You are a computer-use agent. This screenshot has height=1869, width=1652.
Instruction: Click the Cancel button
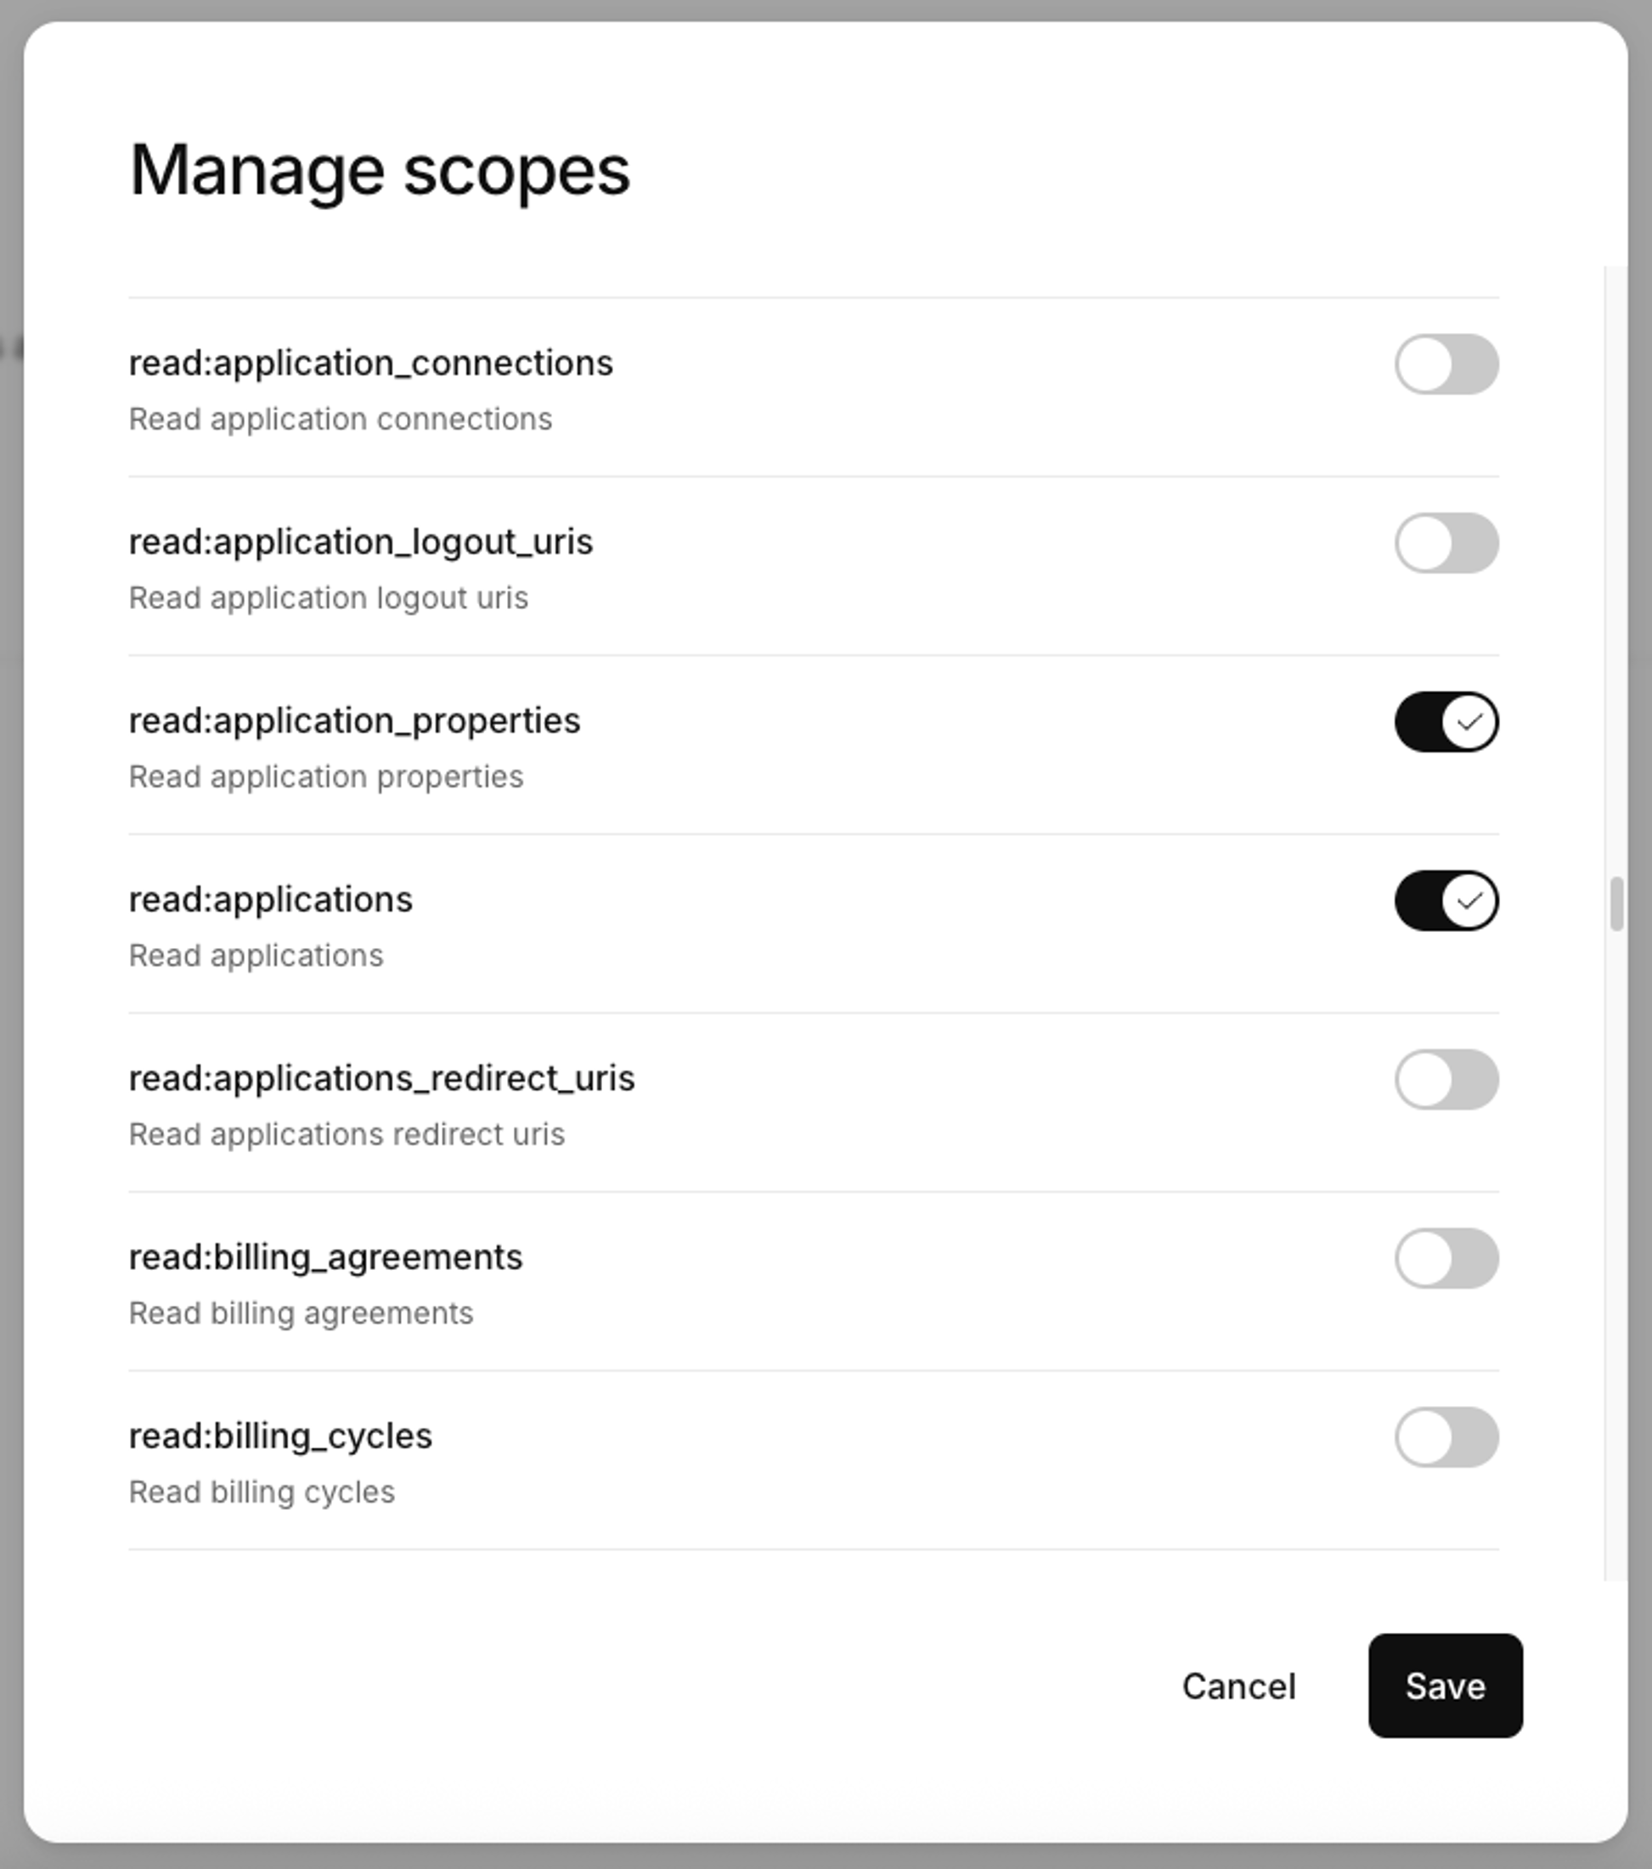pos(1238,1687)
